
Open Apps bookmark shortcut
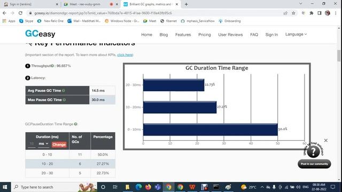(9, 21)
